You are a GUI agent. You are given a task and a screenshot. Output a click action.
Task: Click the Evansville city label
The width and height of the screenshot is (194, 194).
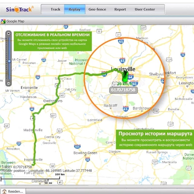coord(29,88)
